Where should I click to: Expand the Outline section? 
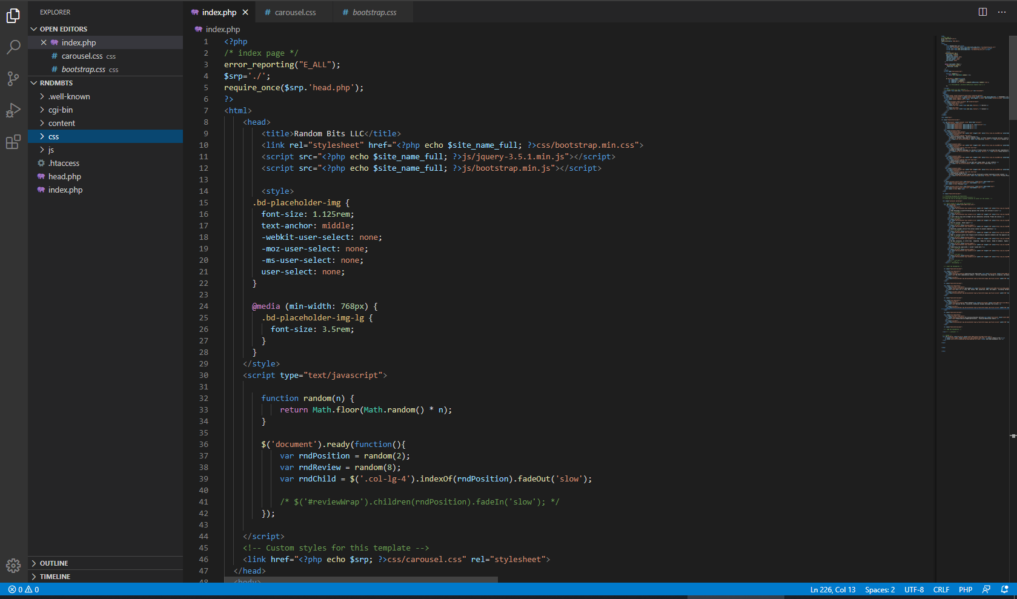(x=105, y=563)
